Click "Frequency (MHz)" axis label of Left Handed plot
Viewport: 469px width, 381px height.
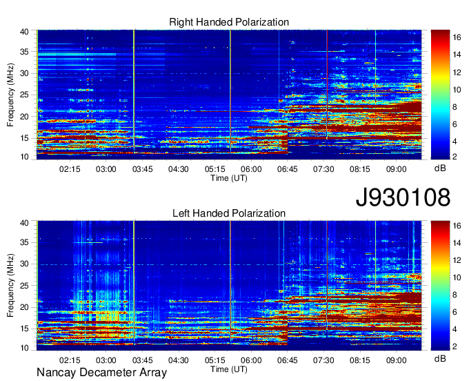10,286
